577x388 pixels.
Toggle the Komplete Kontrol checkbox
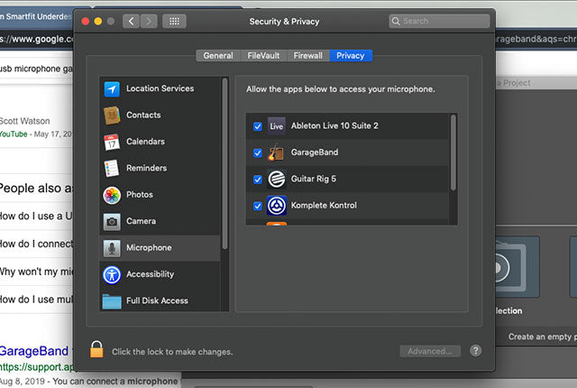(x=258, y=206)
